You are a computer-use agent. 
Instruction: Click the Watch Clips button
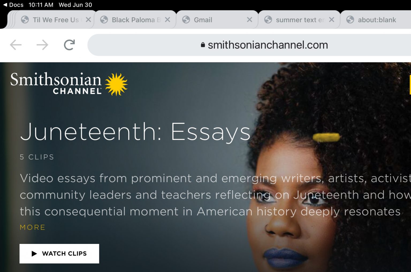point(59,254)
